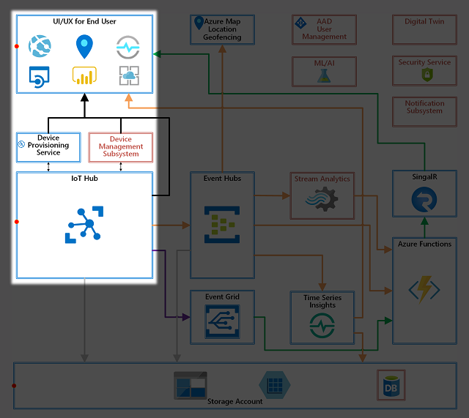Select the "Azure Functions" heading
This screenshot has width=469, height=418.
[424, 244]
